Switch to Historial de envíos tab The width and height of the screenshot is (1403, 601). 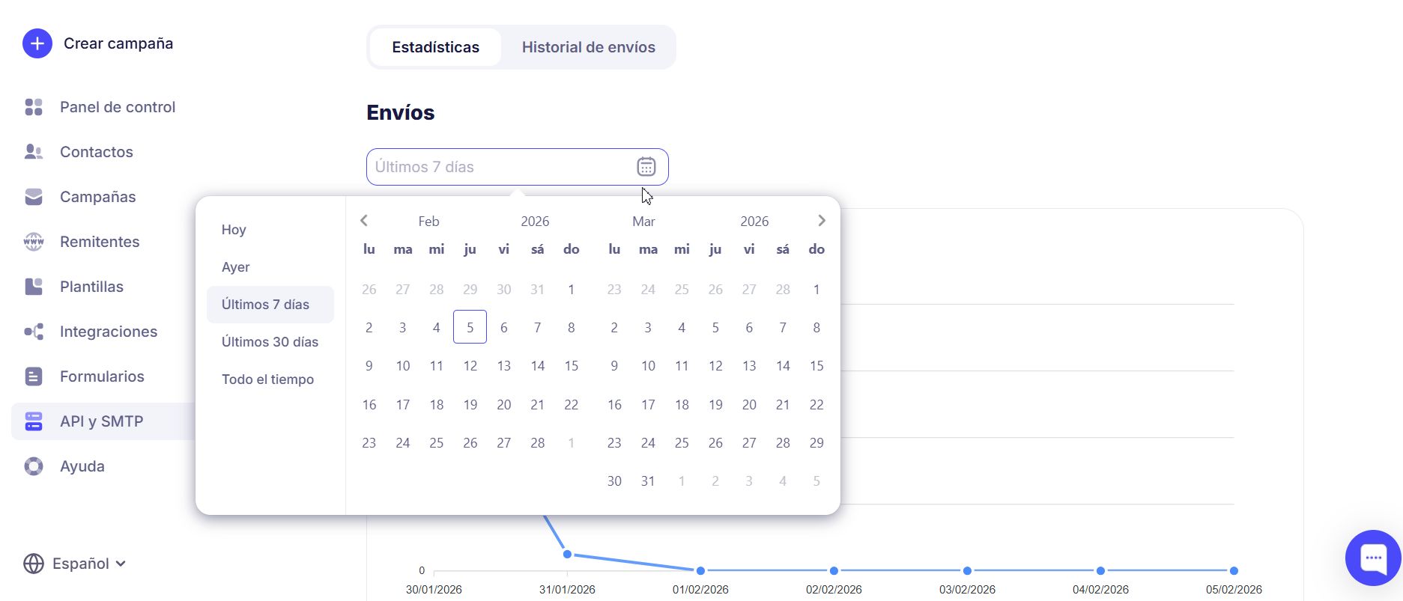[588, 47]
